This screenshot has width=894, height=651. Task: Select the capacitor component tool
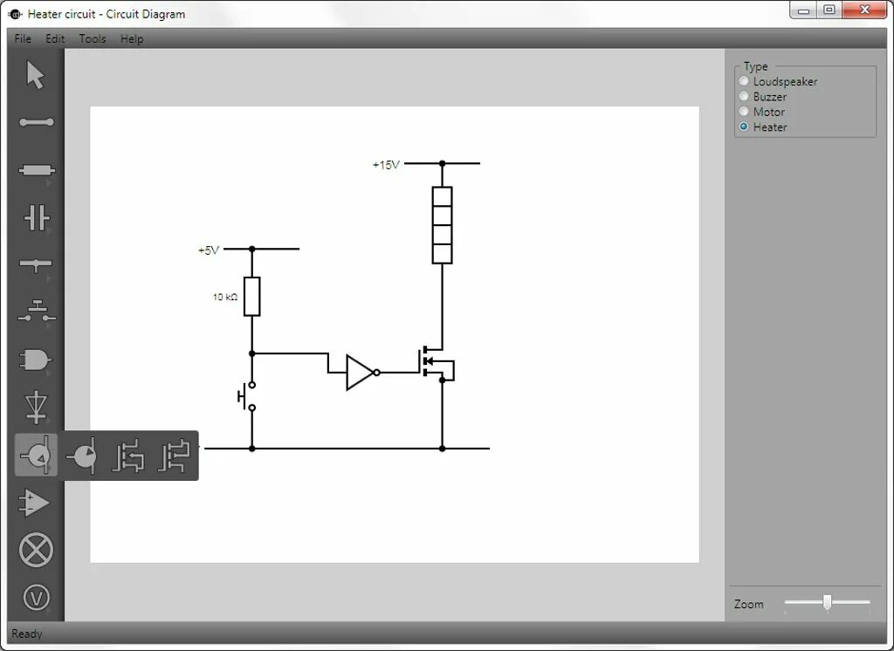click(x=36, y=217)
